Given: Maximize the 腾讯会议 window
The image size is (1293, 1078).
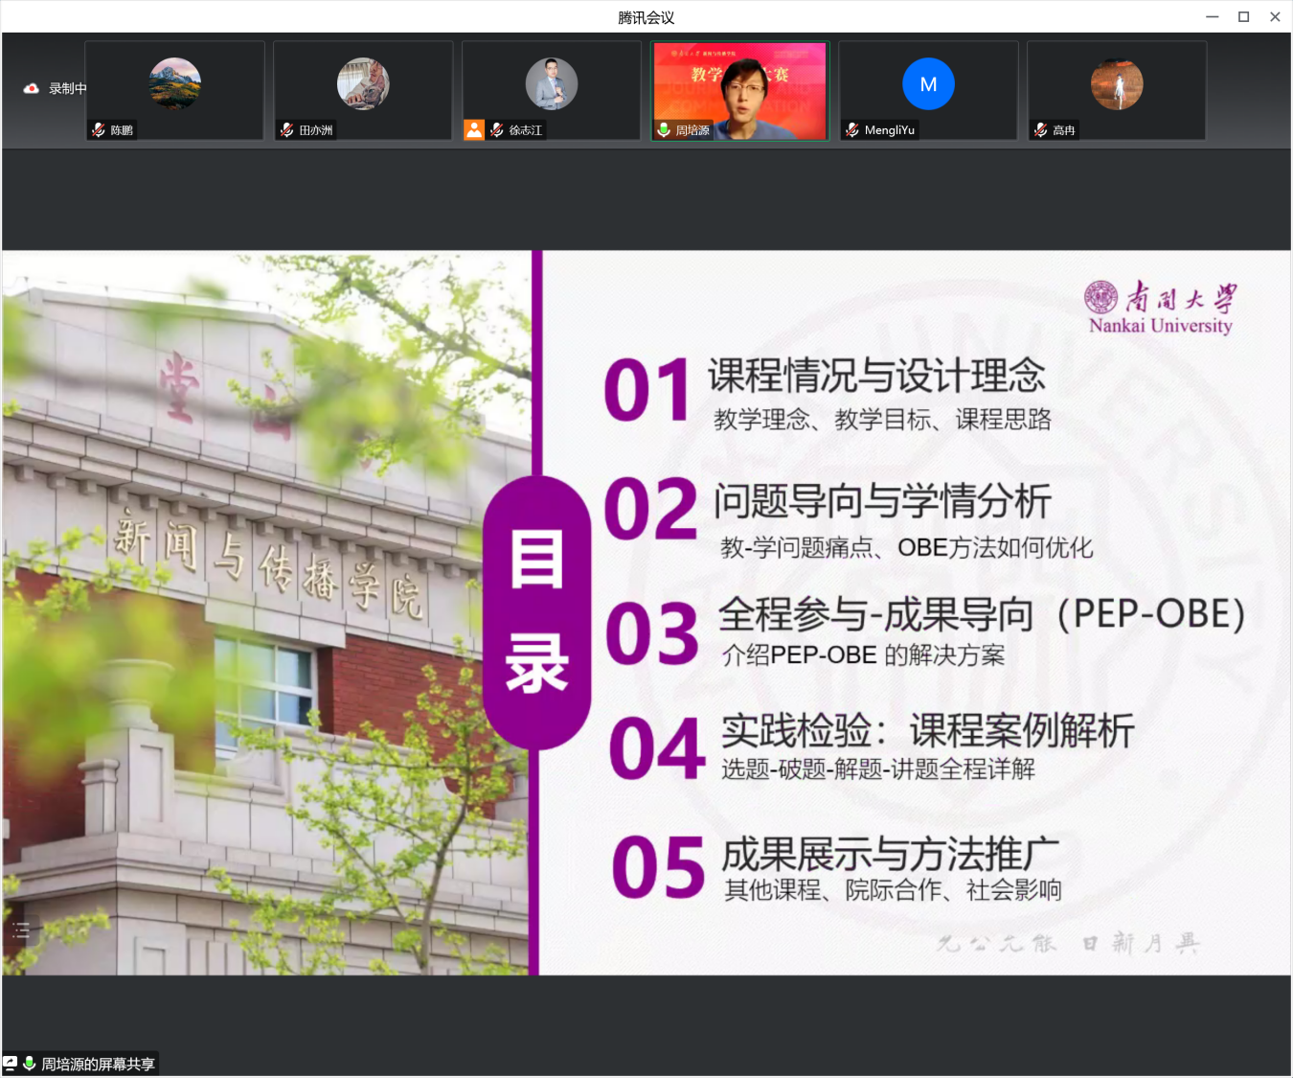Looking at the screenshot, I should point(1243,16).
